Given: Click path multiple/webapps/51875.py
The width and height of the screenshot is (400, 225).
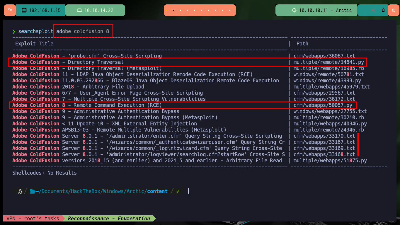Looking at the screenshot, I should 330,161.
